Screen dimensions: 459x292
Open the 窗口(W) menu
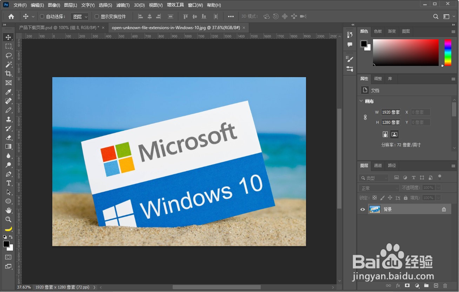tap(195, 5)
